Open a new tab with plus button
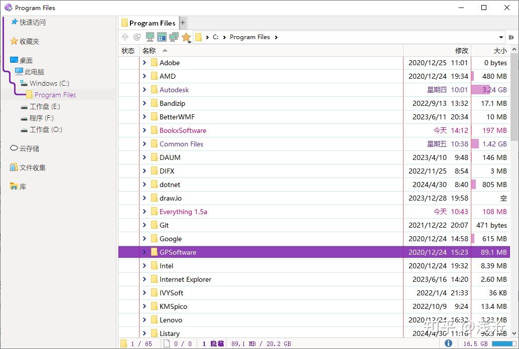 (x=183, y=23)
